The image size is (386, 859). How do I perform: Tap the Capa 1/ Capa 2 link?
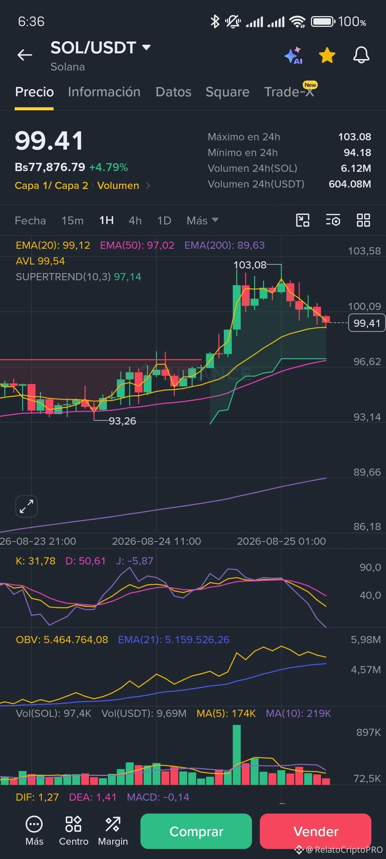51,185
